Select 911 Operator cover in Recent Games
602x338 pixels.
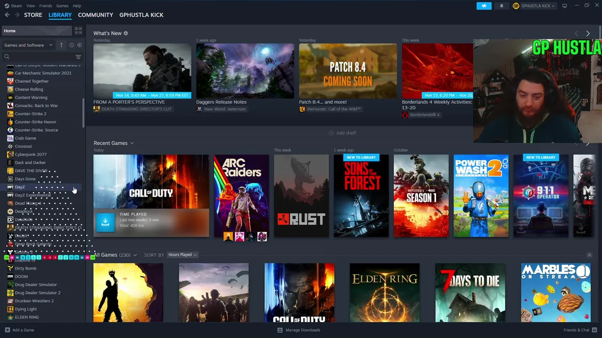tap(541, 196)
